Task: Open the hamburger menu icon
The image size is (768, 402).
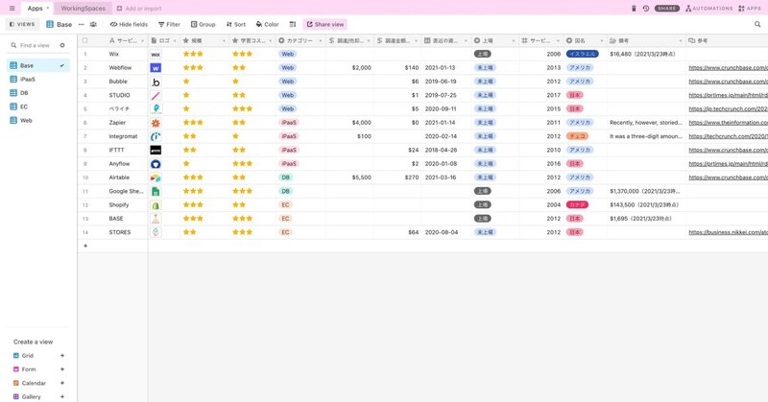Action: [12, 9]
